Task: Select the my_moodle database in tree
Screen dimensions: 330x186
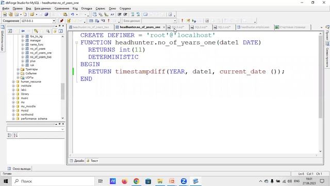Action: [x=28, y=106]
